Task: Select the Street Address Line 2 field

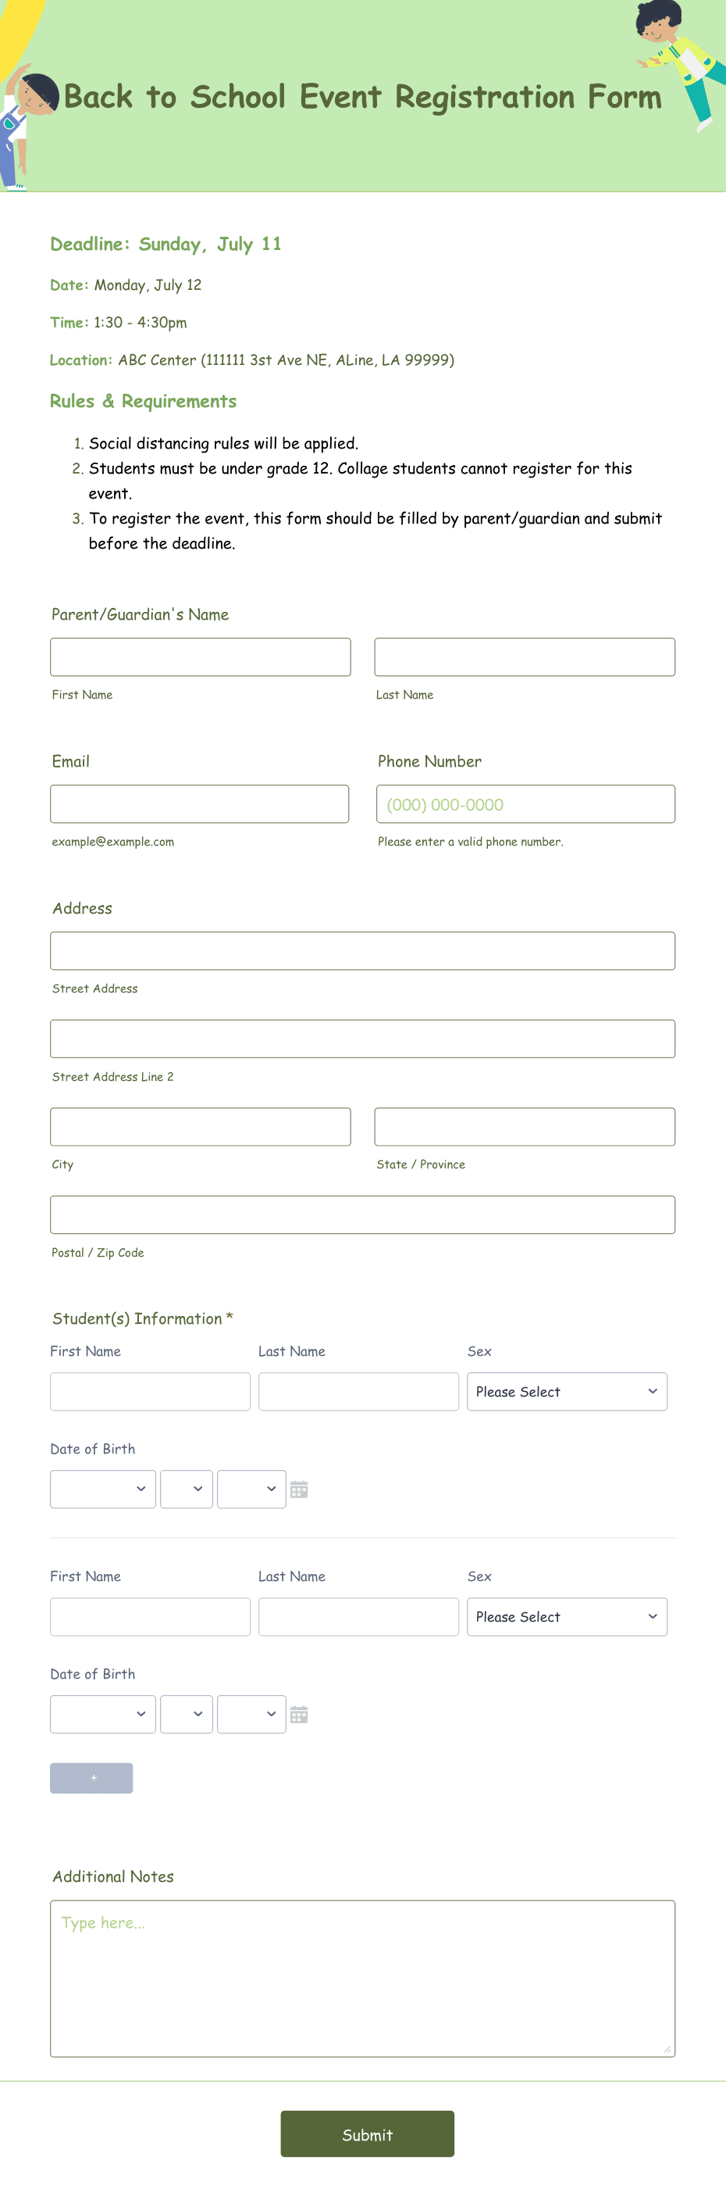Action: pyautogui.click(x=362, y=1039)
